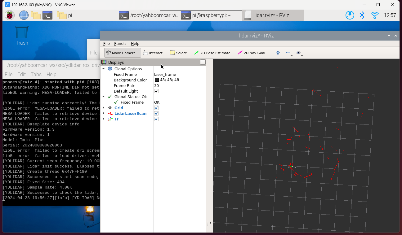Click the Background Color value 48; 48; 48
402x235 pixels.
[x=169, y=80]
